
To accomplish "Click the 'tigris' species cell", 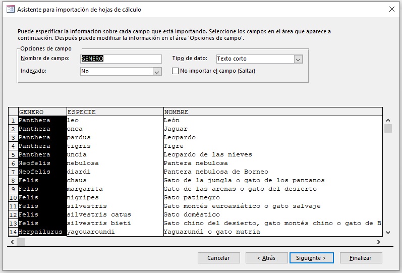I will 115,146.
